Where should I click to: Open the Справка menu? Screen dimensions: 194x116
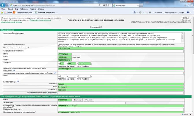click(41, 9)
